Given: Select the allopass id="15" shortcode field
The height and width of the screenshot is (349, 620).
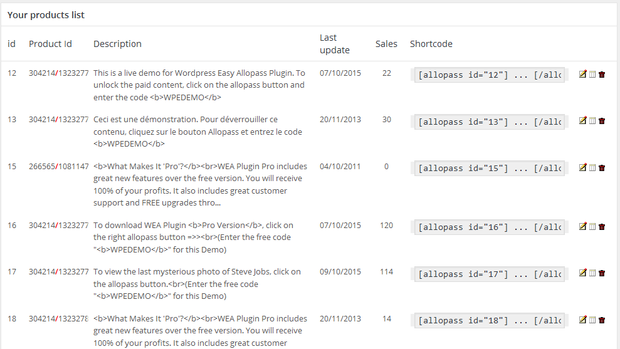Looking at the screenshot, I should (x=490, y=169).
